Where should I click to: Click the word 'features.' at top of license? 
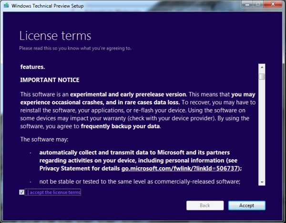tap(32, 67)
